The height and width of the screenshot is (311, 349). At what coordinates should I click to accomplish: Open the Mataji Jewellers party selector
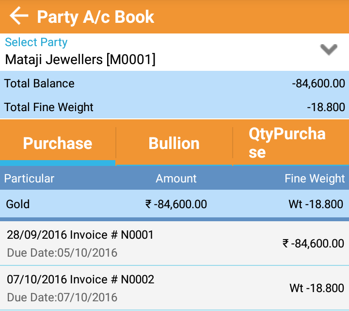(x=80, y=60)
